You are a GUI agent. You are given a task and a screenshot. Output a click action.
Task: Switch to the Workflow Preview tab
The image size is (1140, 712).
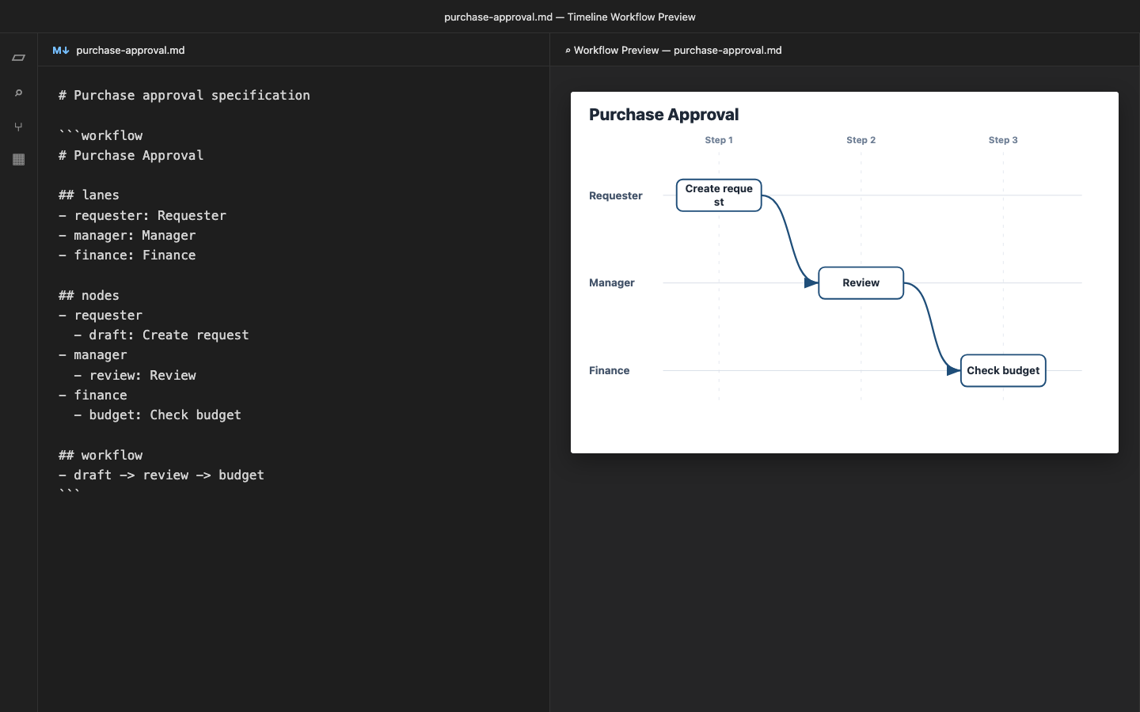674,50
